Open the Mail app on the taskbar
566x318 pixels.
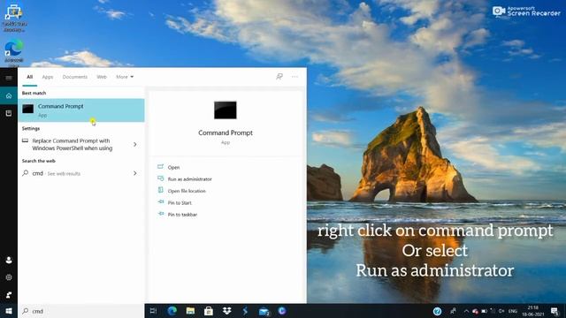coord(264,311)
